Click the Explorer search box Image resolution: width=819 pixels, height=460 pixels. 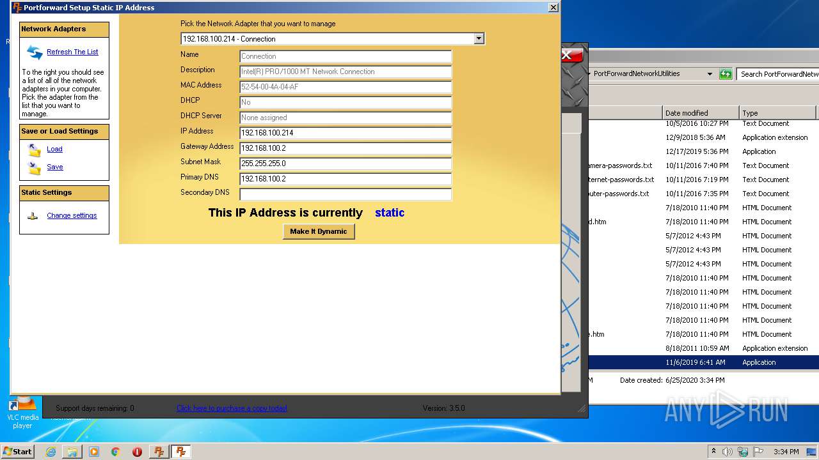pyautogui.click(x=777, y=74)
